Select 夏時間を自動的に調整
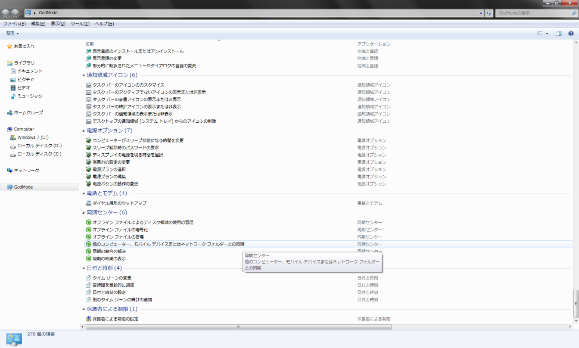 113,285
